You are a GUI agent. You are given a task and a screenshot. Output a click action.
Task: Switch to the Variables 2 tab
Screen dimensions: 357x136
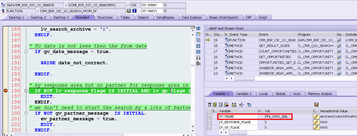point(244,94)
